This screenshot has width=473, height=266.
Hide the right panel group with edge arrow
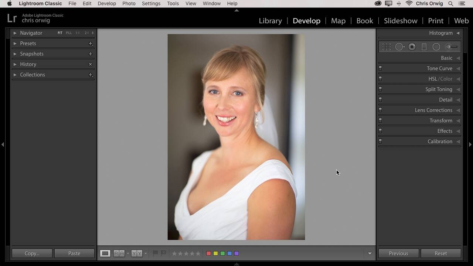pyautogui.click(x=470, y=144)
